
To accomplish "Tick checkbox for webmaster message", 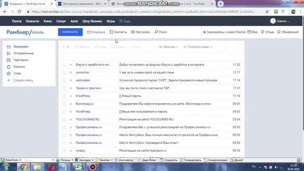I will 64,80.
